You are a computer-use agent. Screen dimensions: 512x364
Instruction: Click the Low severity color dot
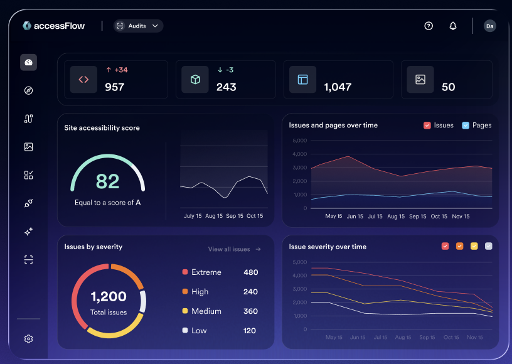coord(185,330)
